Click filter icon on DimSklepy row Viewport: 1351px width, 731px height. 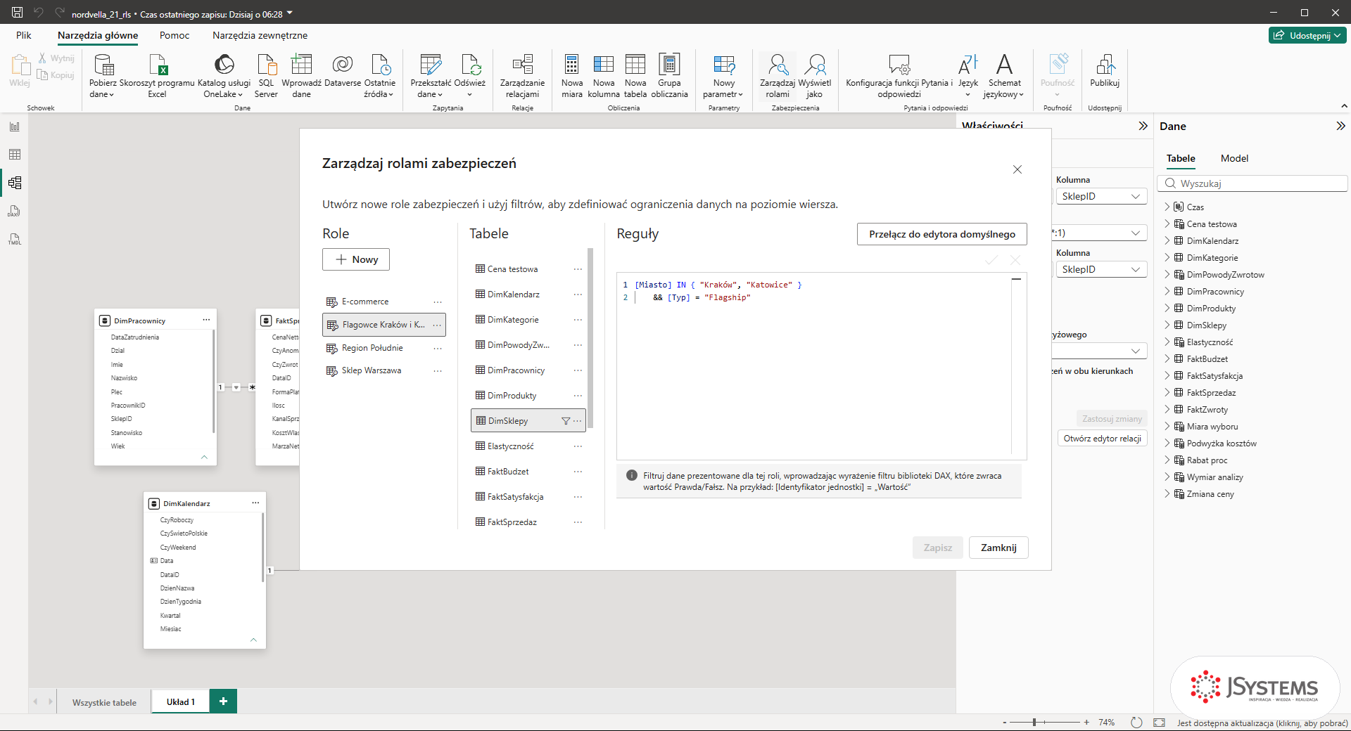tap(566, 421)
